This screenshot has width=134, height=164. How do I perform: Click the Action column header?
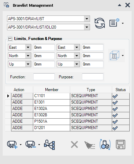(x=19, y=90)
